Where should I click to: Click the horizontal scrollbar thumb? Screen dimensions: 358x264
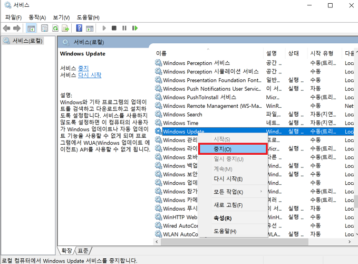235,242
